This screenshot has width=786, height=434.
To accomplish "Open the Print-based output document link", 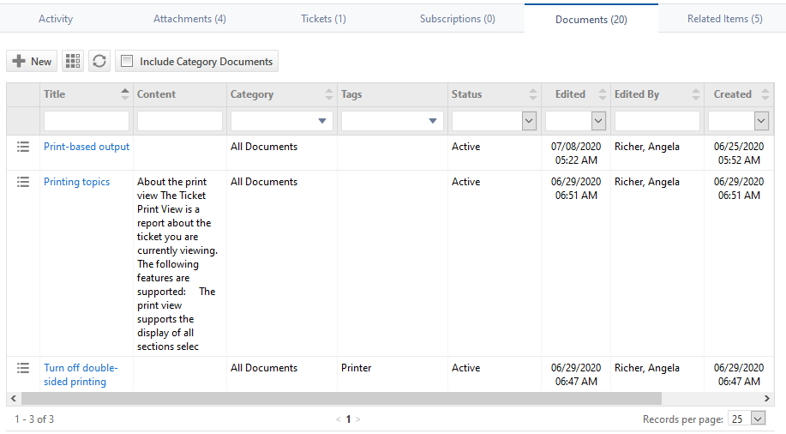I will [87, 147].
